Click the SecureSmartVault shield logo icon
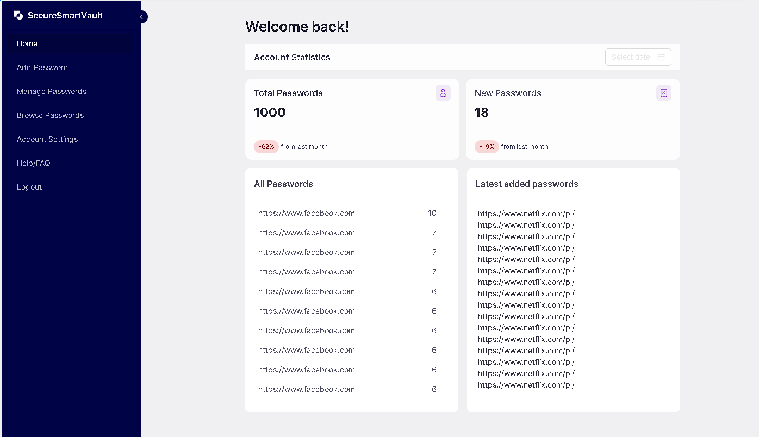The image size is (759, 437). pyautogui.click(x=18, y=15)
